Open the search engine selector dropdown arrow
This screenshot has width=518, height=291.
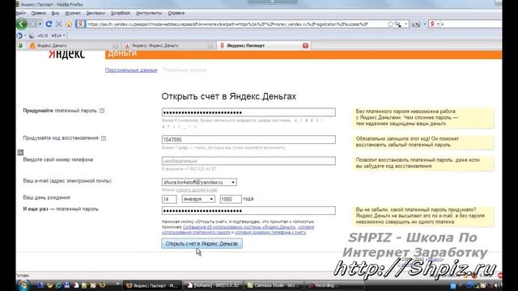coord(438,24)
